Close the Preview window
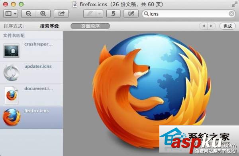239x156 pixels. [6, 4]
